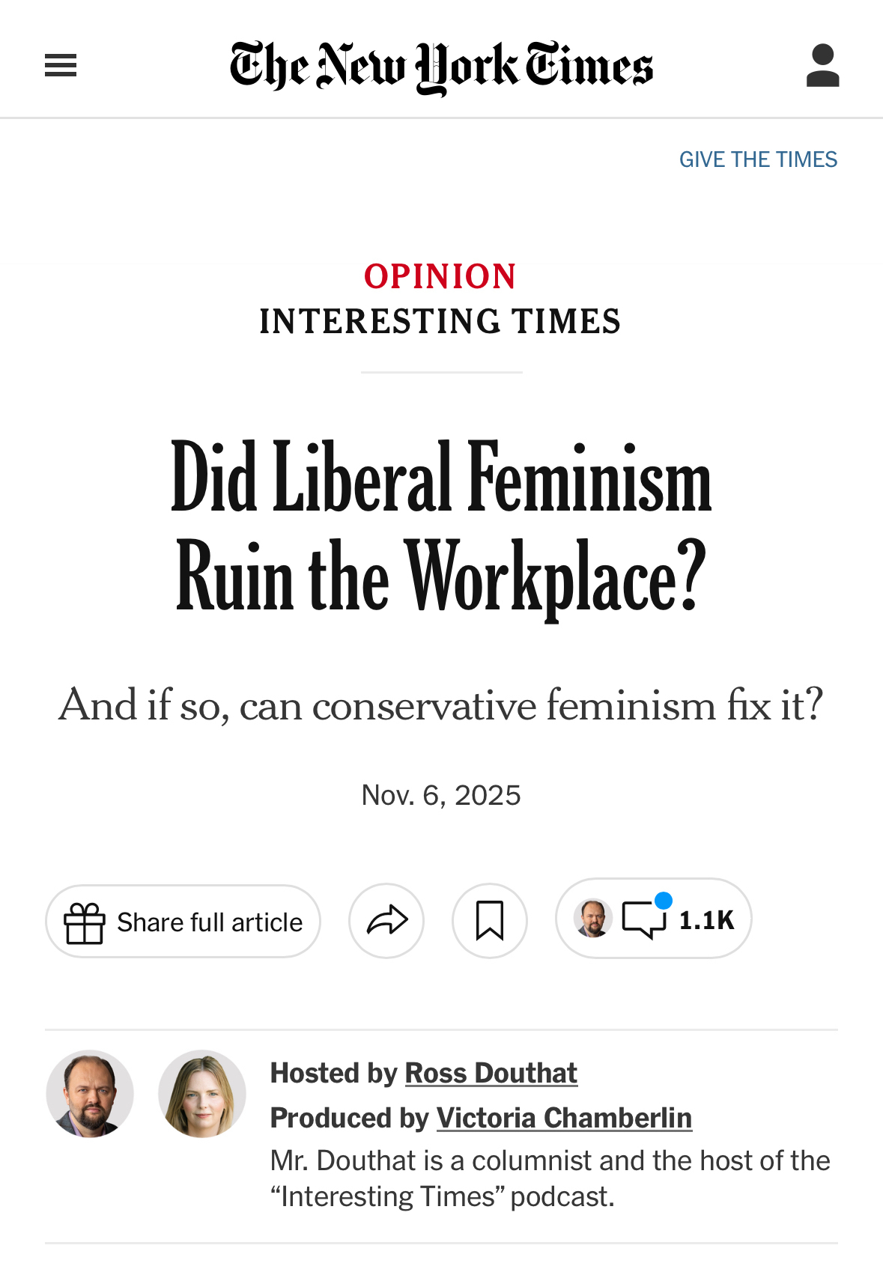
Task: Open the Victoria Chamberlin producer link
Action: coord(564,1118)
